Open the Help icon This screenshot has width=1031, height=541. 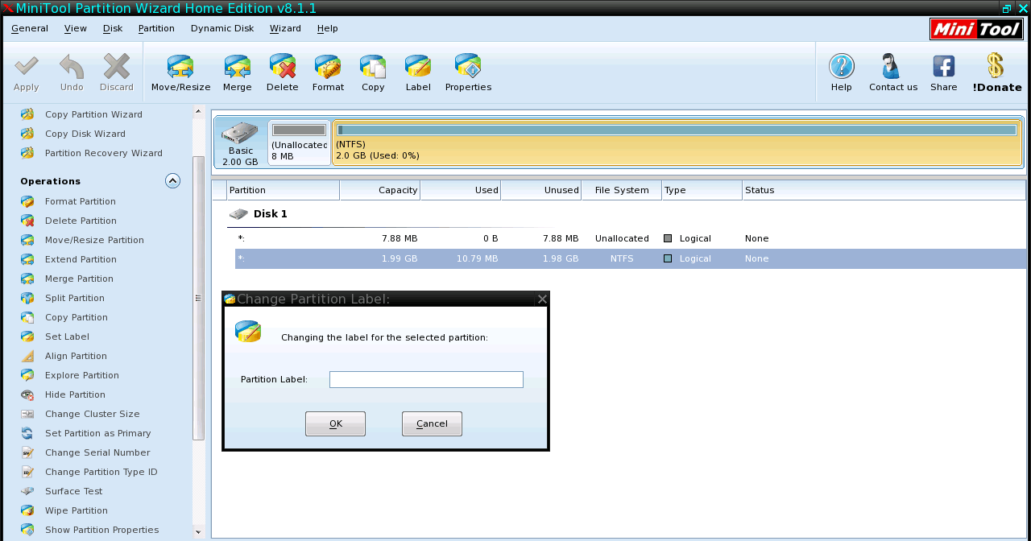(841, 67)
